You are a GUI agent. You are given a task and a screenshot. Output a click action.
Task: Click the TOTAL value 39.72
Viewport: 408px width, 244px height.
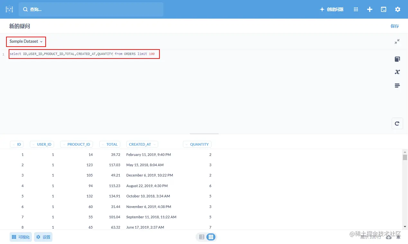pos(115,155)
